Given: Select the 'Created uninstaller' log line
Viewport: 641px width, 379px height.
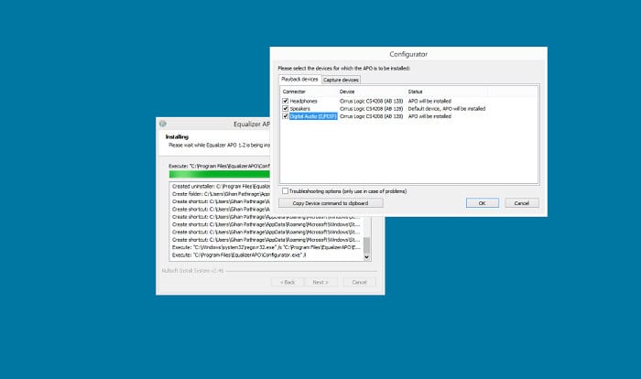Looking at the screenshot, I should [221, 186].
